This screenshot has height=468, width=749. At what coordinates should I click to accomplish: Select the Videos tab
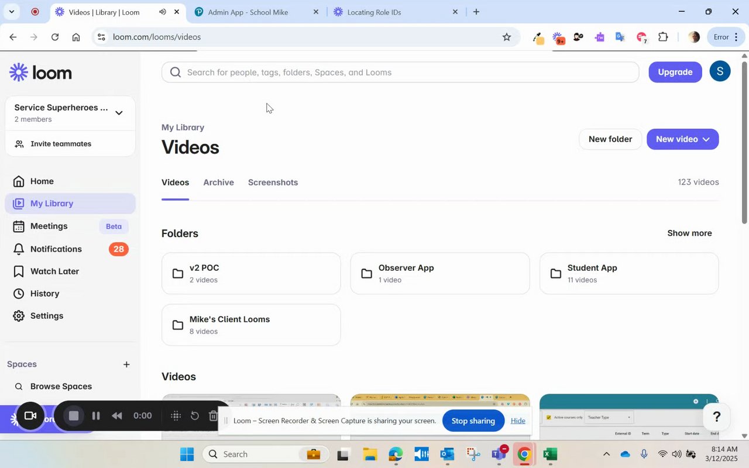175,183
